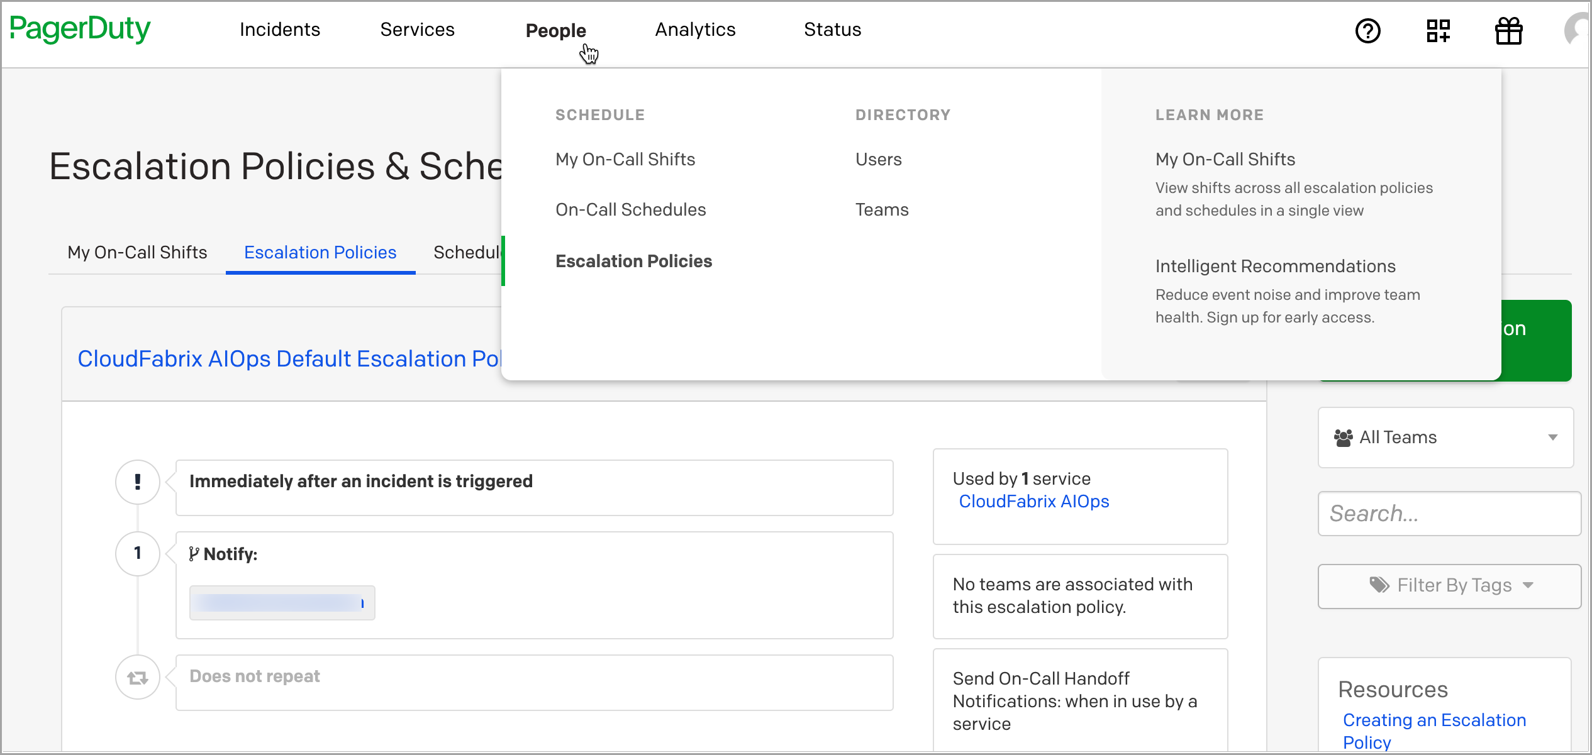
Task: Select Escalation Policies in People dropdown
Action: (633, 261)
